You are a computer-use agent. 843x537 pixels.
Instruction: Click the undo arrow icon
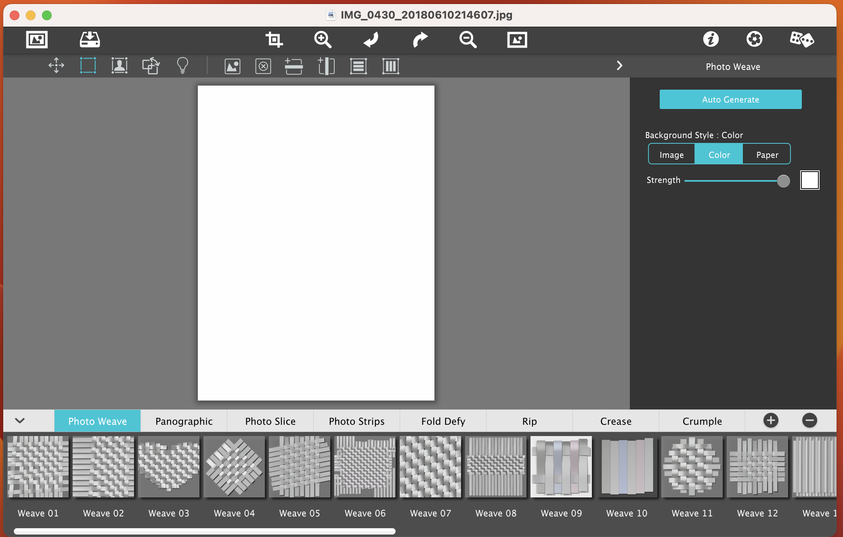coord(371,40)
